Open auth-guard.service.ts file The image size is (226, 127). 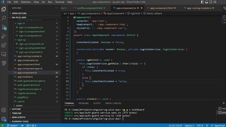coord(35,85)
